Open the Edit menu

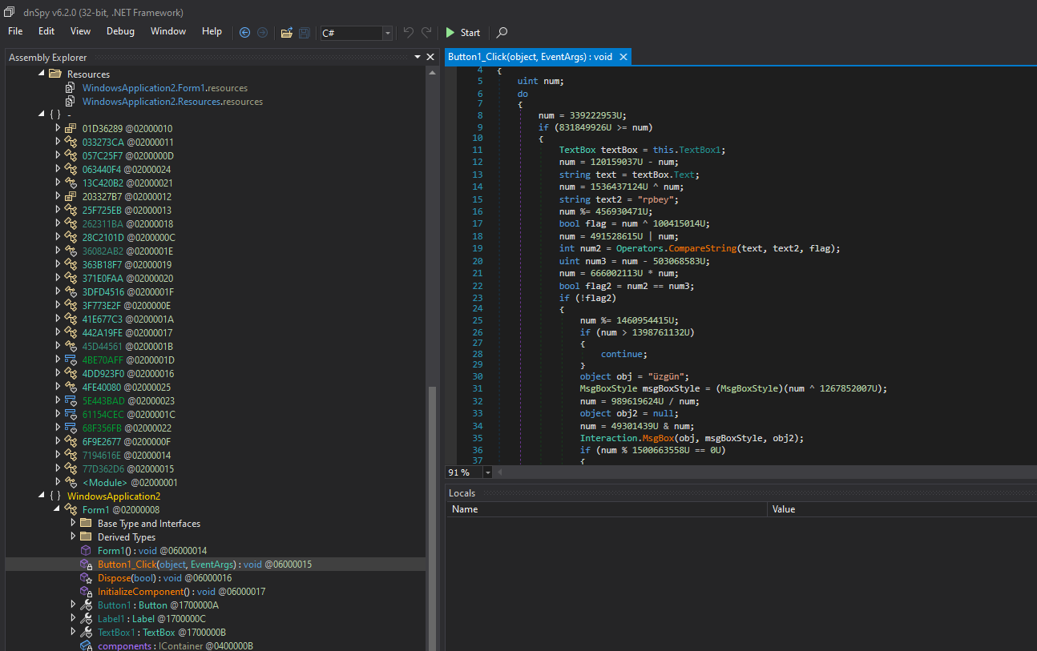click(46, 31)
